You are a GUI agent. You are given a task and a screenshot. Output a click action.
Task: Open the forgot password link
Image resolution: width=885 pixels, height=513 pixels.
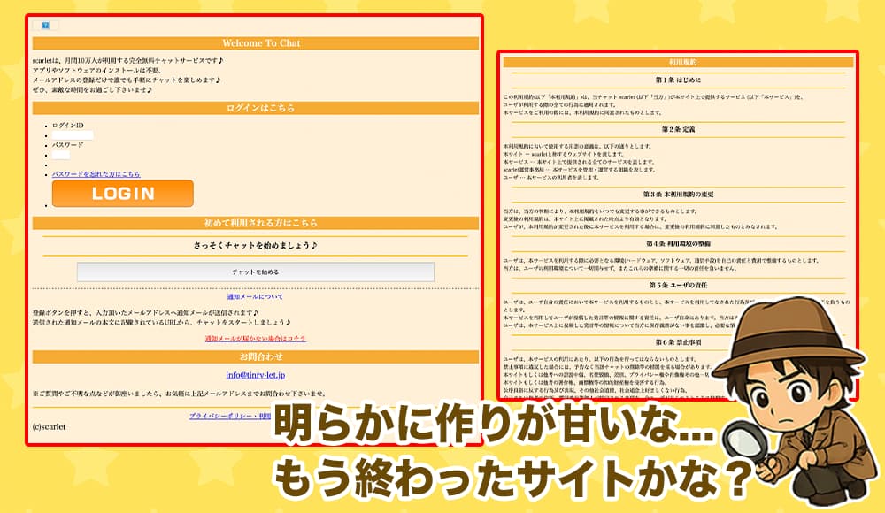(x=96, y=174)
